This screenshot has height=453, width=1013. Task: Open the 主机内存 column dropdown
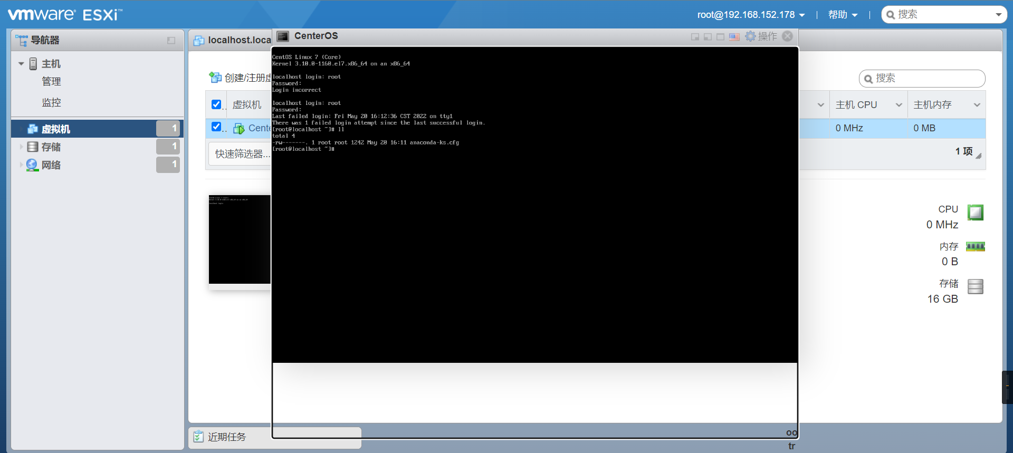[977, 105]
